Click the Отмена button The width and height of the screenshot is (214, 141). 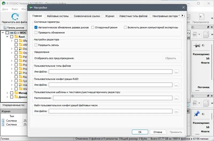click(158, 132)
